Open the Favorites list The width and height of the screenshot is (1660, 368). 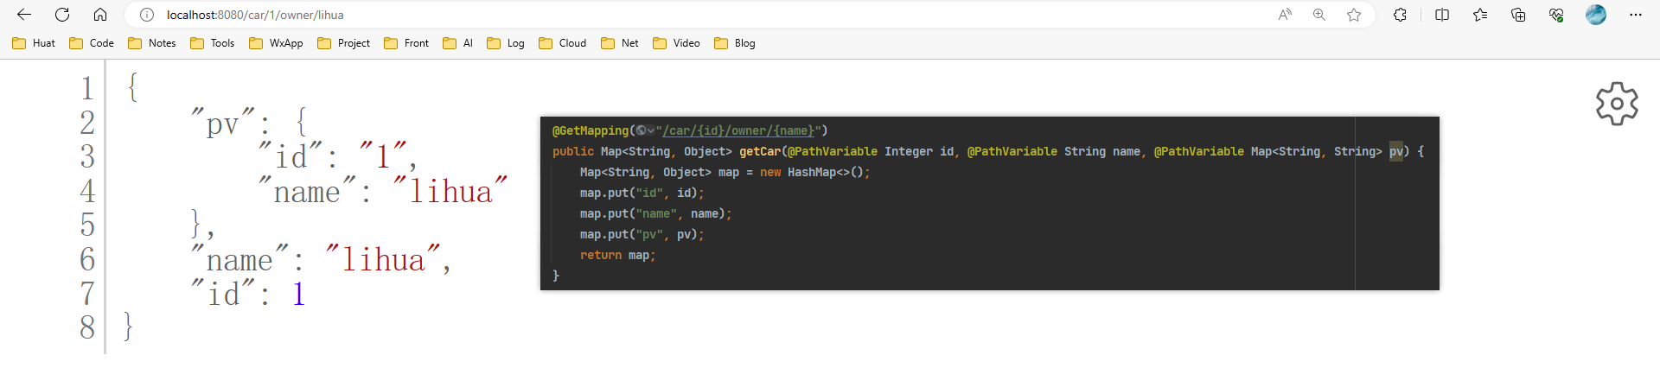pos(1480,15)
